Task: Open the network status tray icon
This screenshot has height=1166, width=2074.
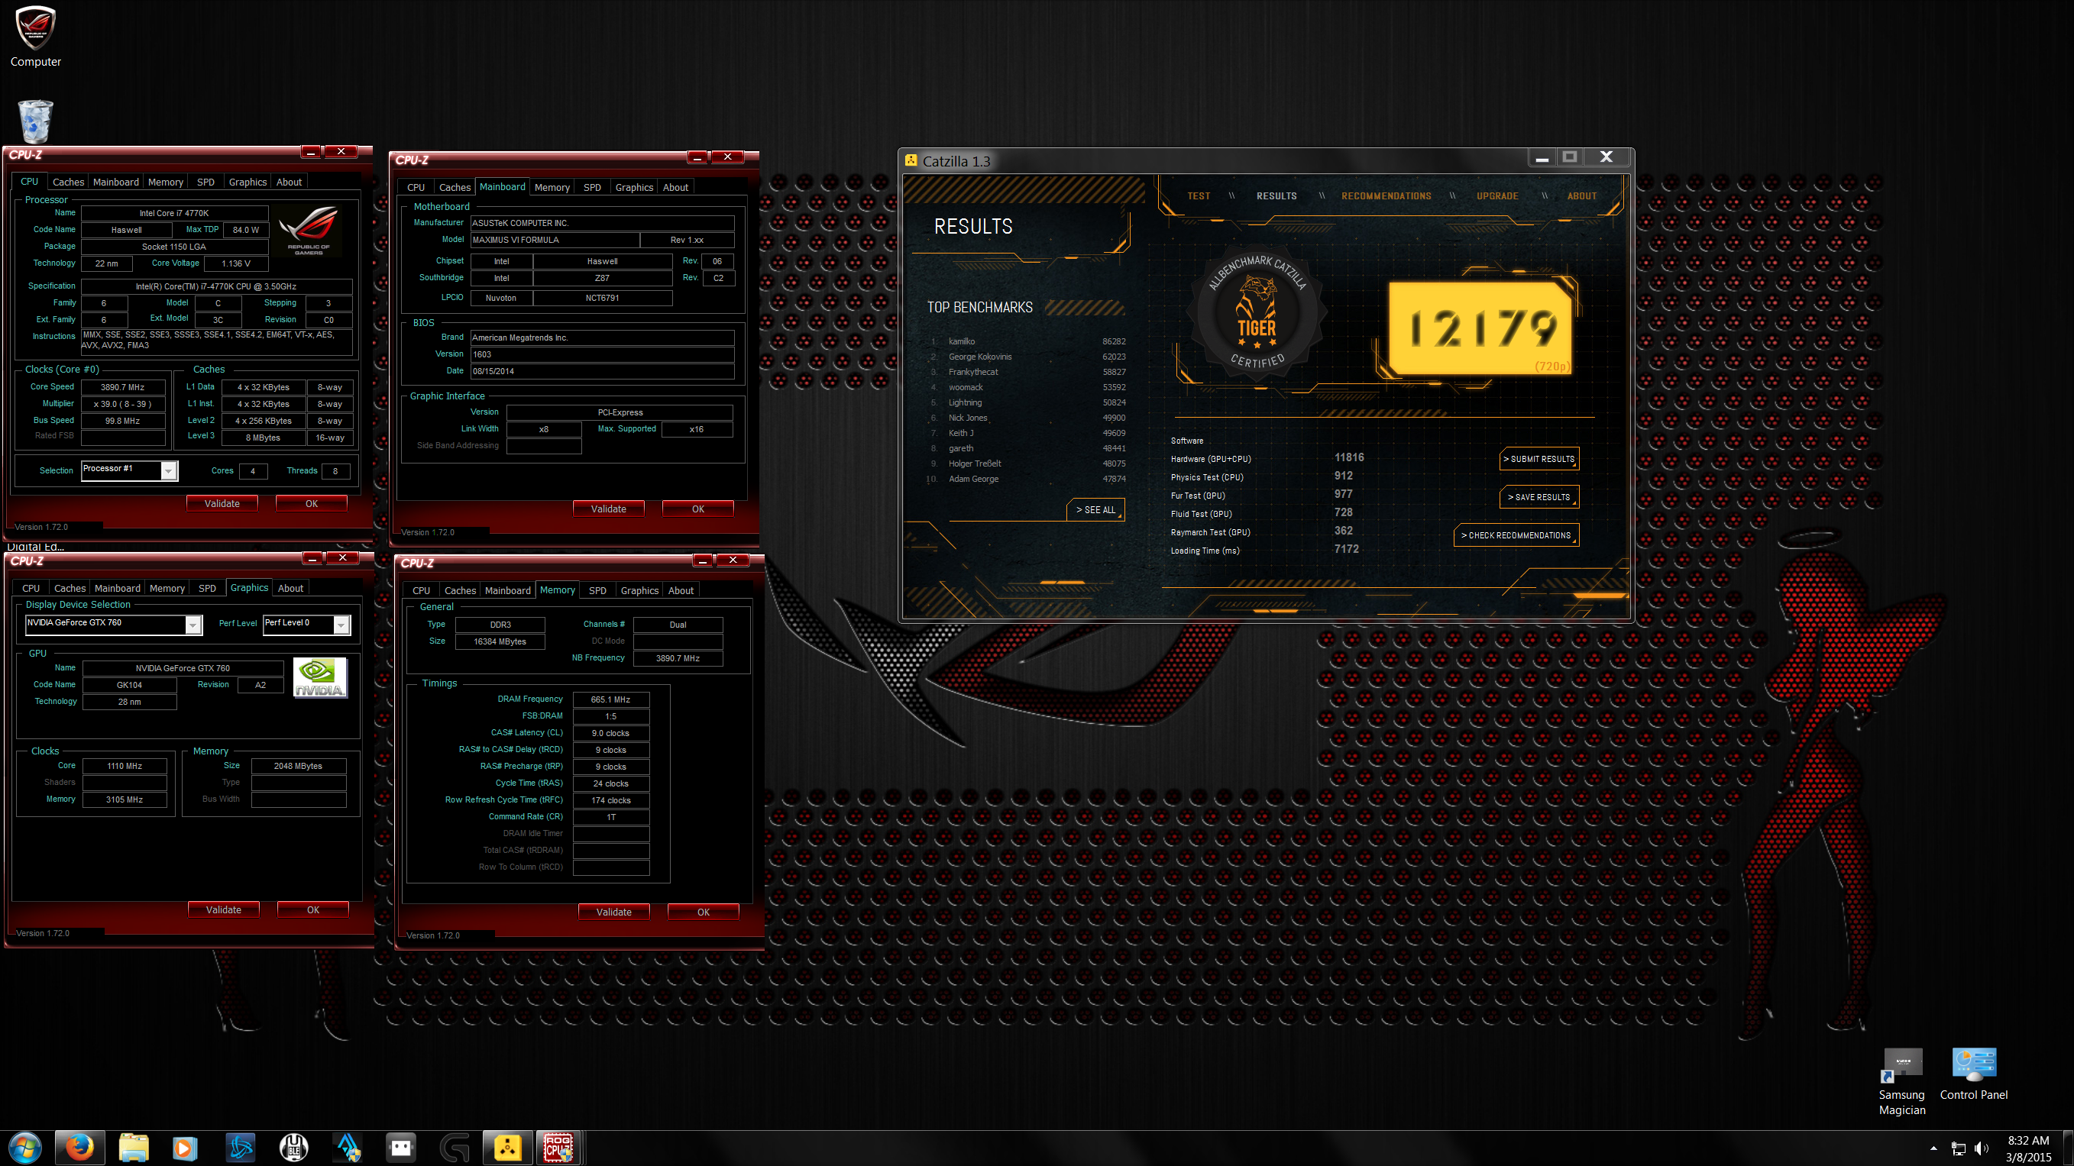Action: [1958, 1148]
